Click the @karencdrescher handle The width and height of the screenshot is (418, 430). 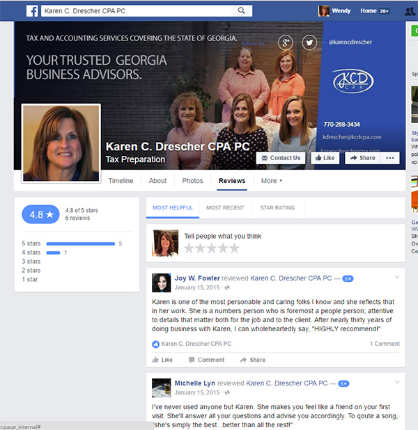pos(350,42)
